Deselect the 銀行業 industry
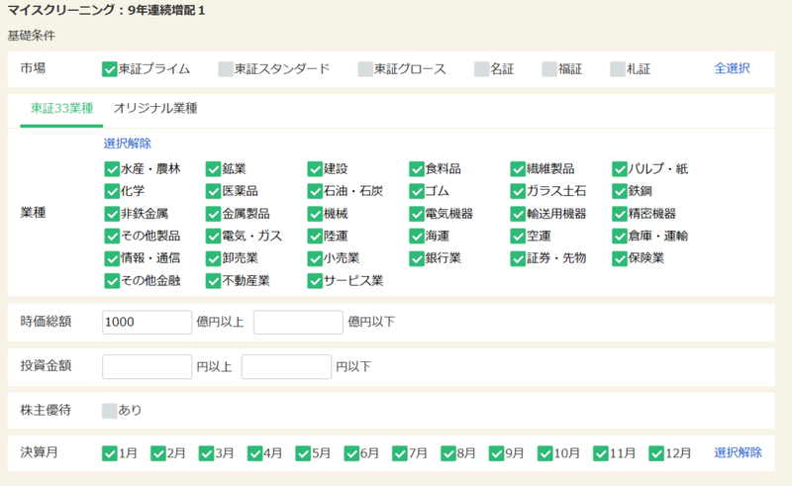The image size is (792, 486). click(417, 258)
